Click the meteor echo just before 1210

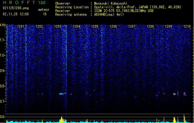click(x=185, y=94)
